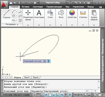This screenshot has width=105, height=97.
Task: Open the Буфер обмена clipboard panel
Action: pos(94,15)
